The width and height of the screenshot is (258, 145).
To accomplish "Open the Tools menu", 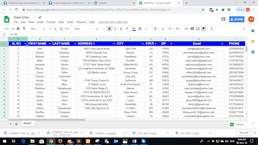I will (x=70, y=22).
